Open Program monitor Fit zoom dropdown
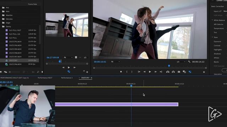 pyautogui.click(x=115, y=62)
